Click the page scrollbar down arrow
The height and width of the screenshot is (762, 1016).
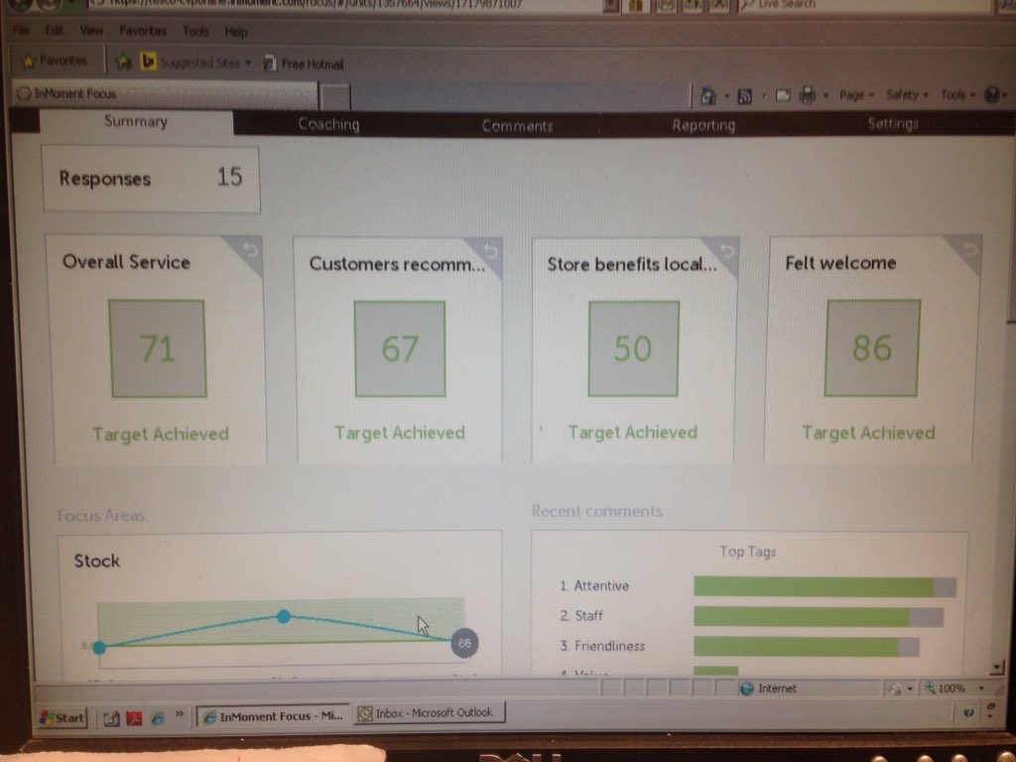(998, 667)
